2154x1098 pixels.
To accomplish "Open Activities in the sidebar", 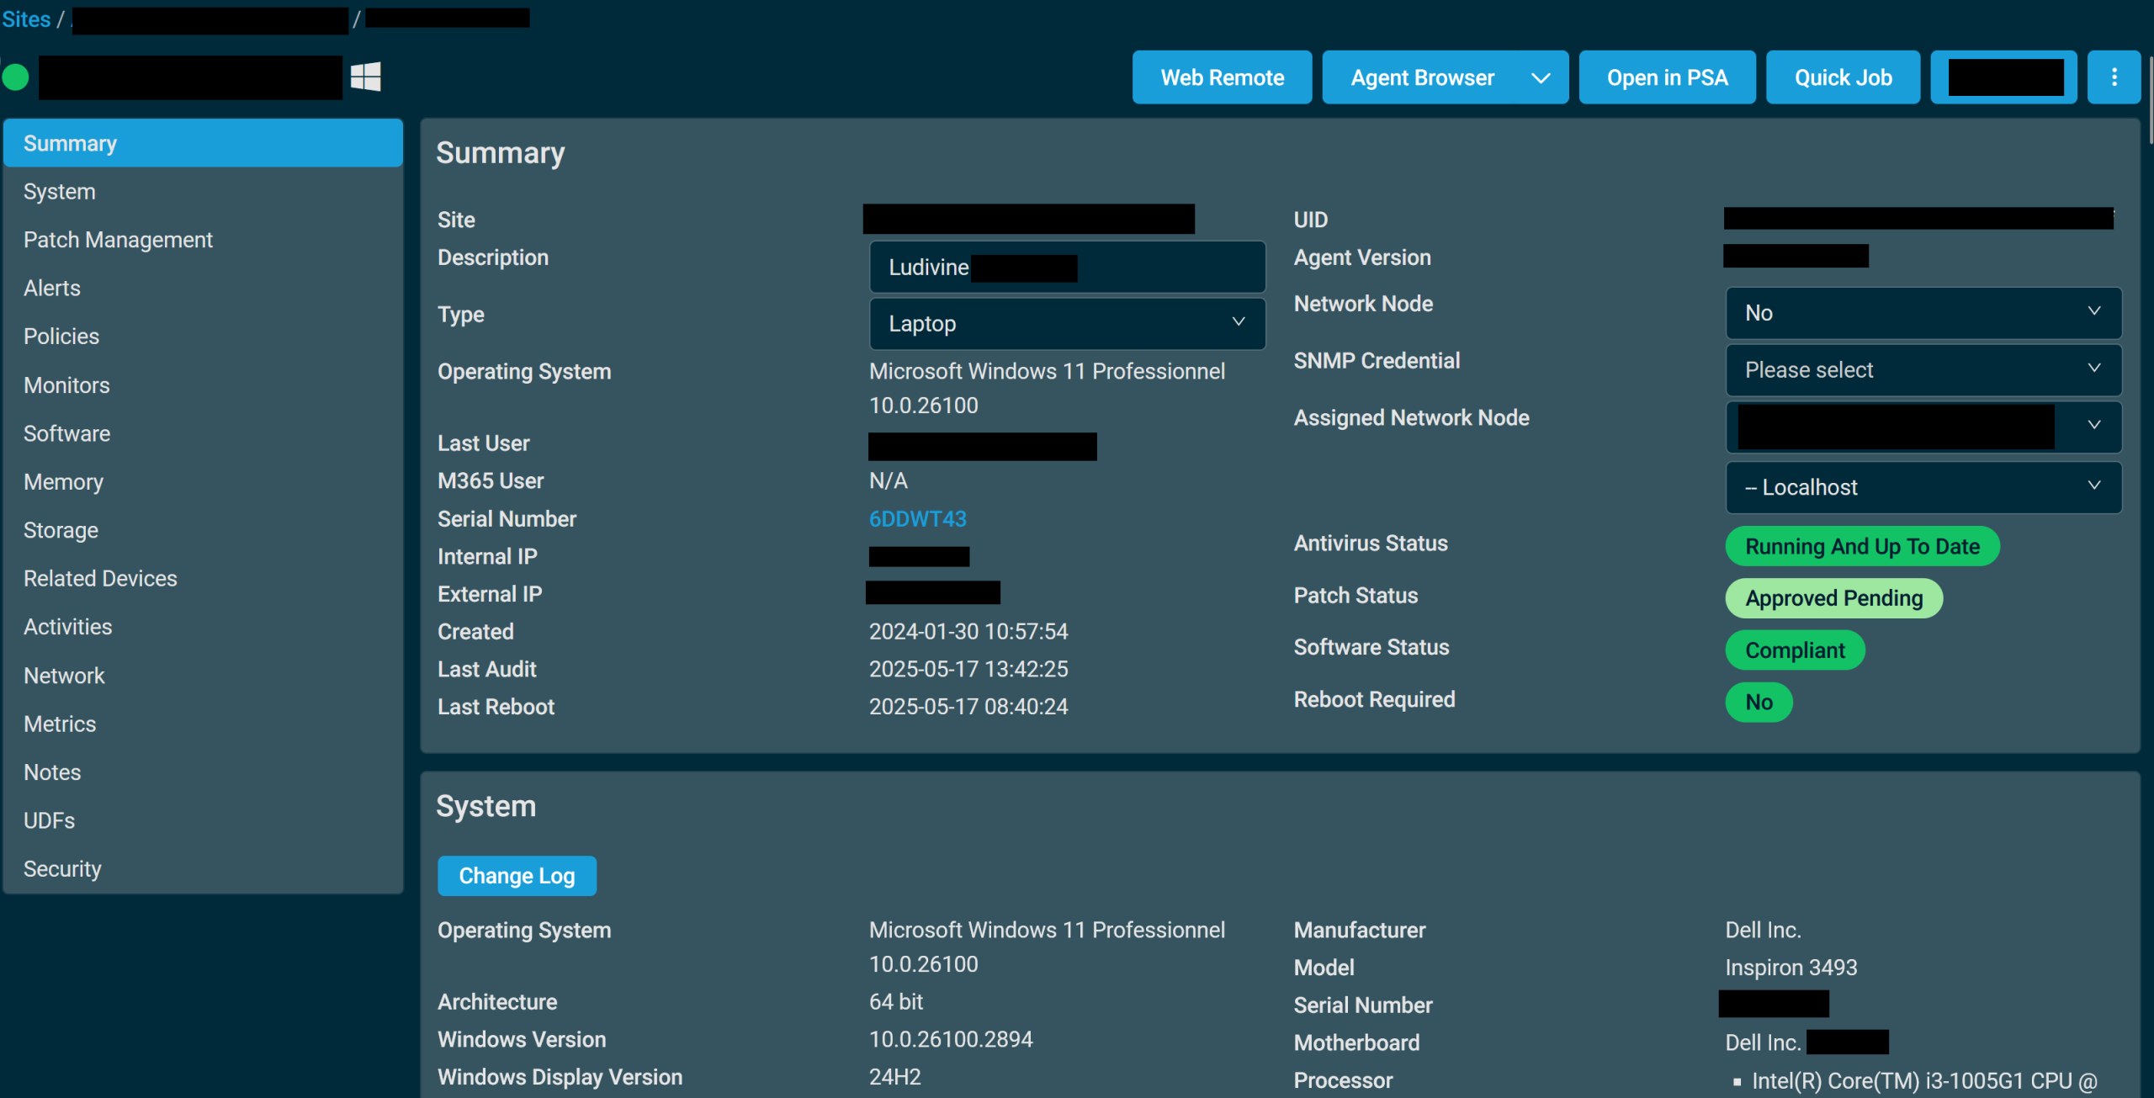I will click(203, 627).
